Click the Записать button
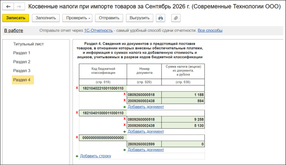Screen dimensions: 286x165 coord(16,18)
